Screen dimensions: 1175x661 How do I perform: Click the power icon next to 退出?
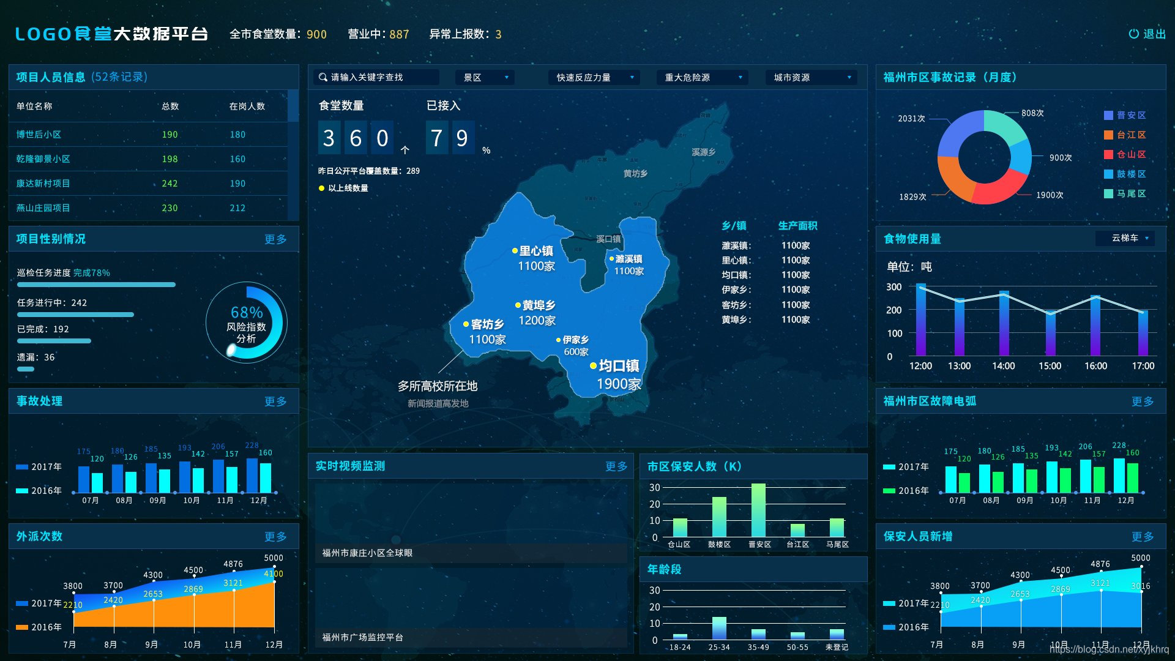click(1133, 34)
